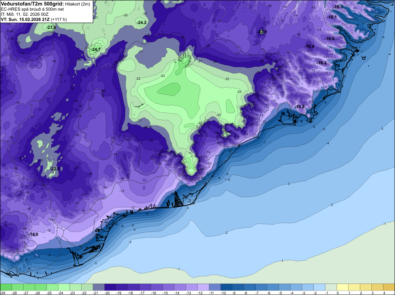Screen dimensions: 395x295
Task: Click the '(+117 h)' forecast lead text
Action: 59,19
